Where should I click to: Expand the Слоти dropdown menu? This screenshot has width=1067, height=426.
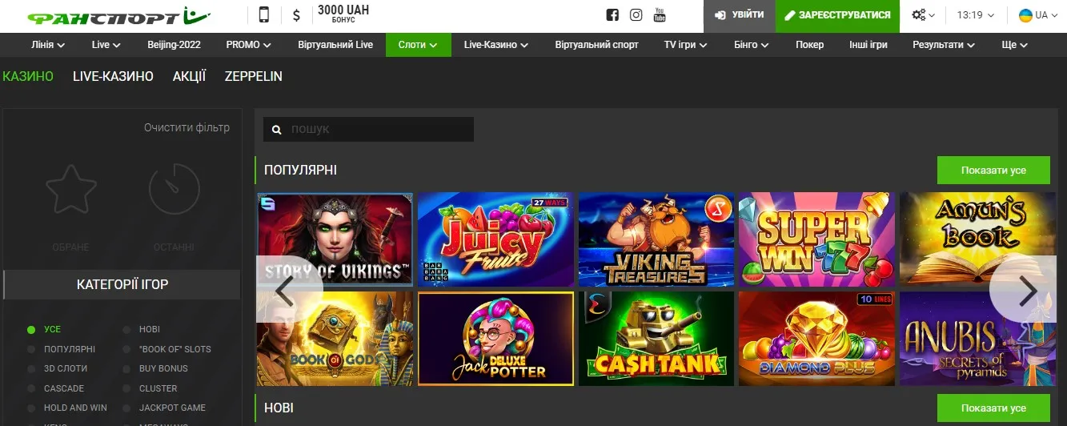tap(418, 45)
